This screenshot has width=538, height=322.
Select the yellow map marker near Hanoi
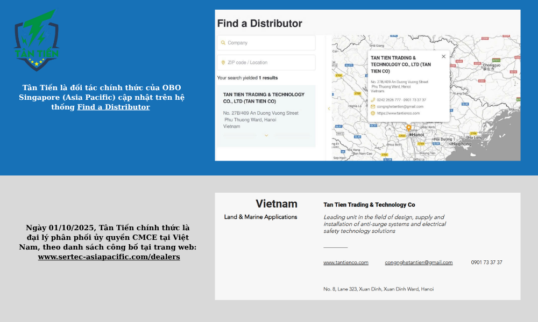point(409,128)
